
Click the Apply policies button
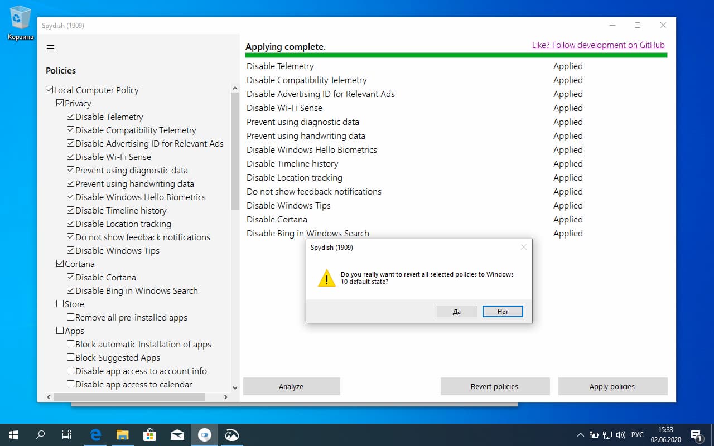(x=612, y=386)
